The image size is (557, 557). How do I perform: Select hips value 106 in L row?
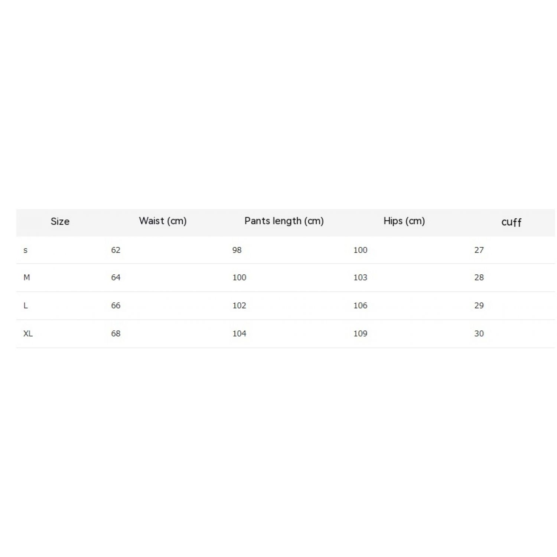[x=360, y=306]
